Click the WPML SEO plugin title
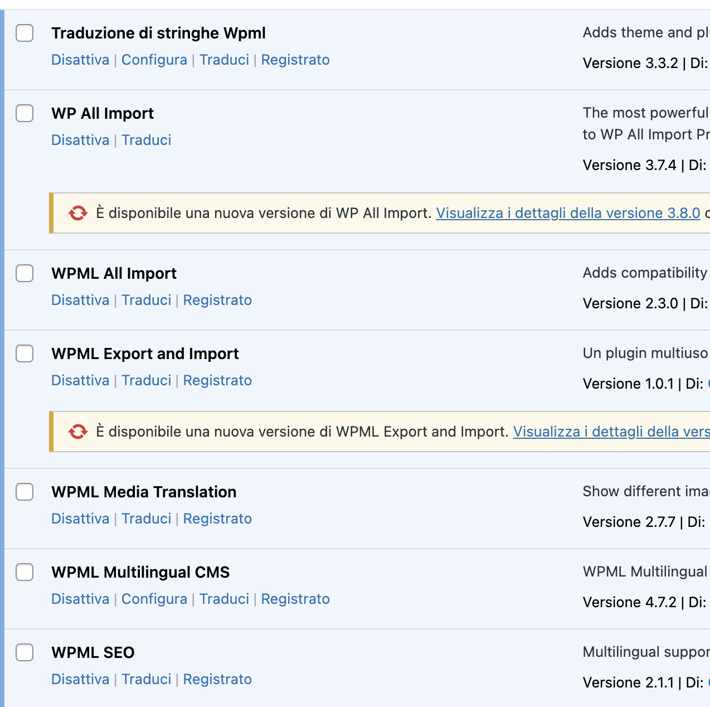 tap(93, 652)
